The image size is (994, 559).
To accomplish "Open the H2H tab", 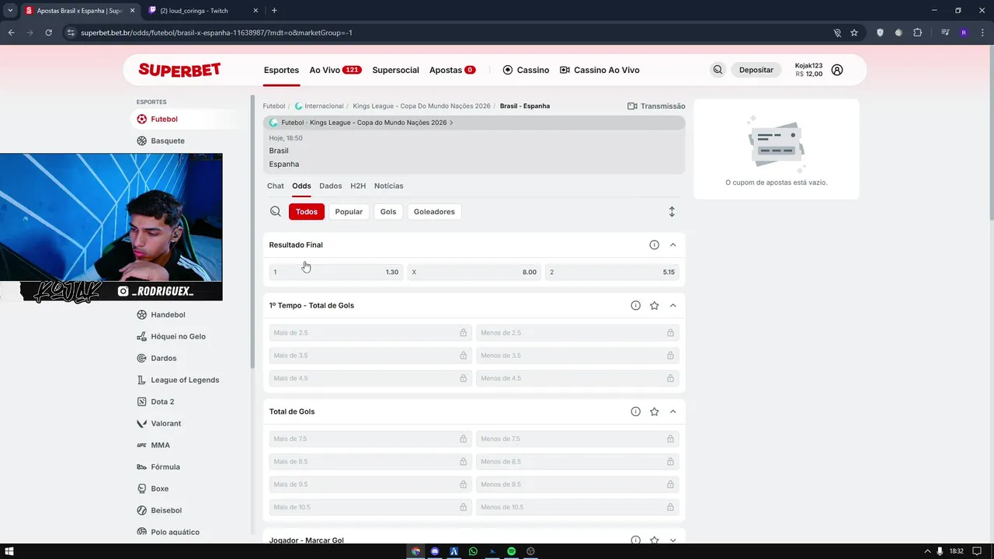I will [358, 186].
